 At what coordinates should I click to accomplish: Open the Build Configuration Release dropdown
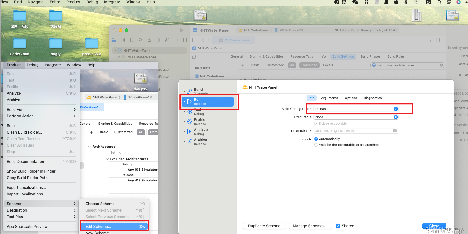tap(356, 109)
